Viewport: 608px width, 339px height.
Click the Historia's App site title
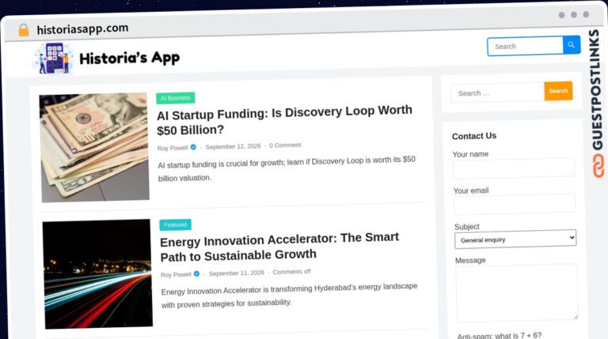[x=130, y=58]
